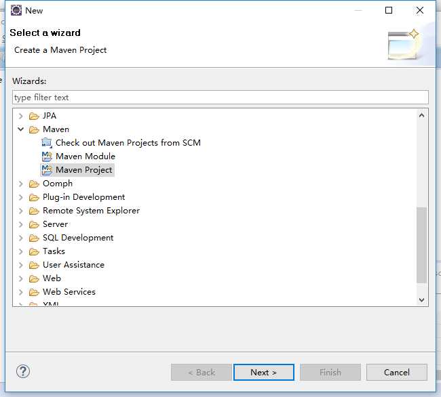Expand the Tasks category
Viewport: 441px width, 397px height.
pos(20,251)
